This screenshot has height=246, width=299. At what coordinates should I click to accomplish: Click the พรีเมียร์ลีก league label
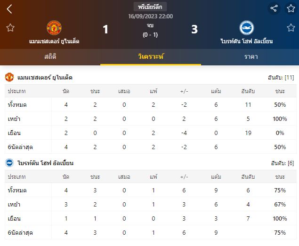[150, 7]
